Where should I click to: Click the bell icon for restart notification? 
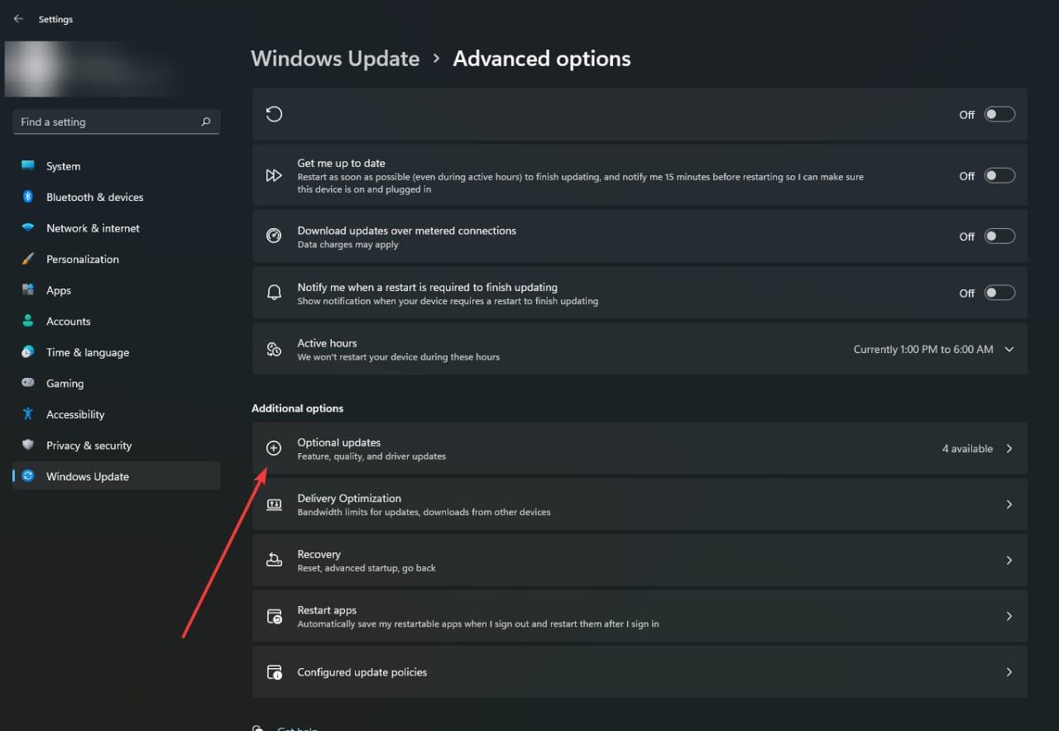click(x=274, y=293)
